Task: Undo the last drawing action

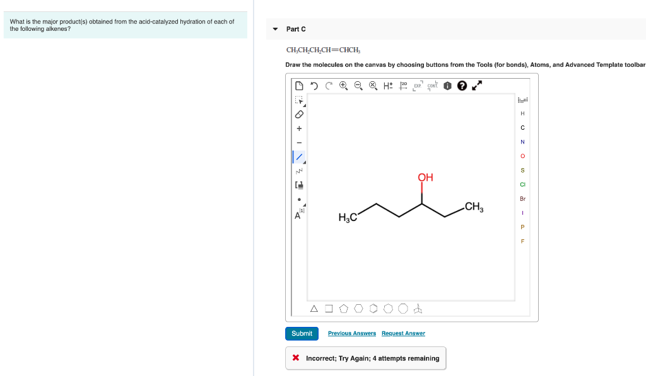Action: coord(314,86)
